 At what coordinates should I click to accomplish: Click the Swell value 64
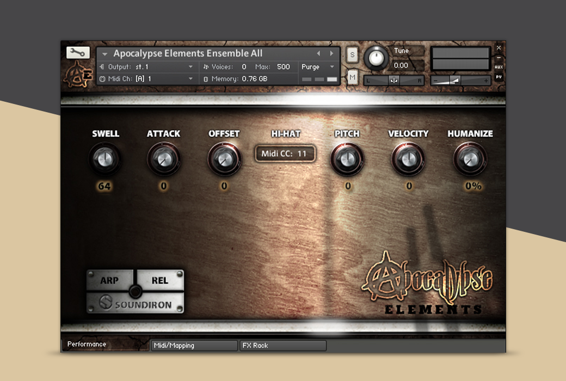click(104, 186)
